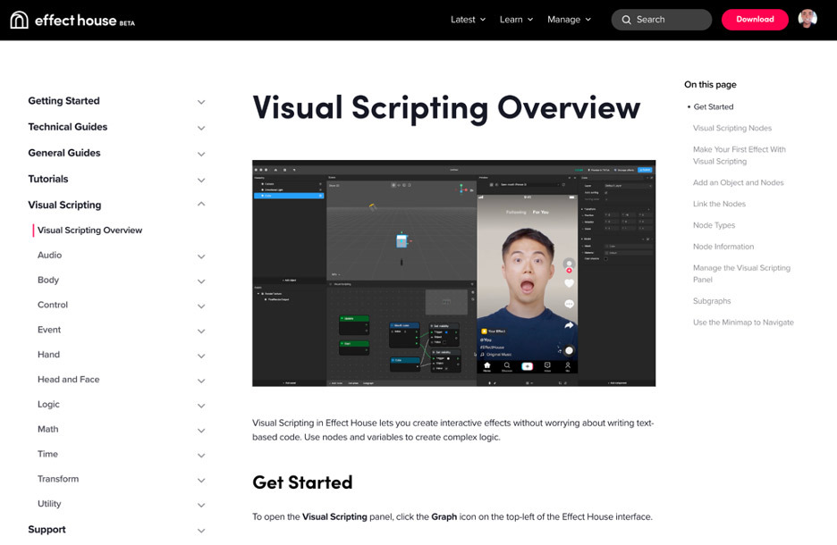Jump to Subgraphs section
This screenshot has width=837, height=545.
point(712,301)
